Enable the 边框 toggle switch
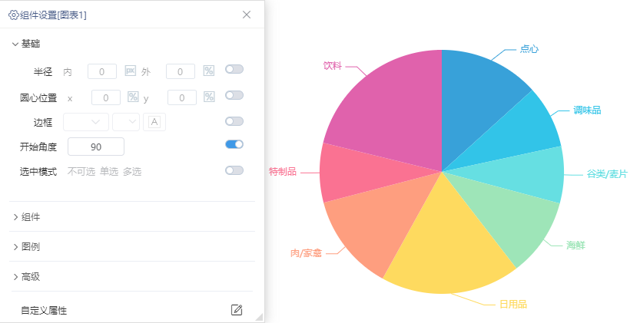Viewport: 640px width, 323px height. 234,121
